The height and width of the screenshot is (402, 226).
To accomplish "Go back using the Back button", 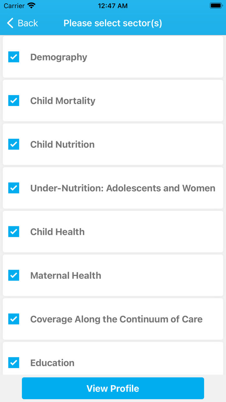I will (x=22, y=23).
